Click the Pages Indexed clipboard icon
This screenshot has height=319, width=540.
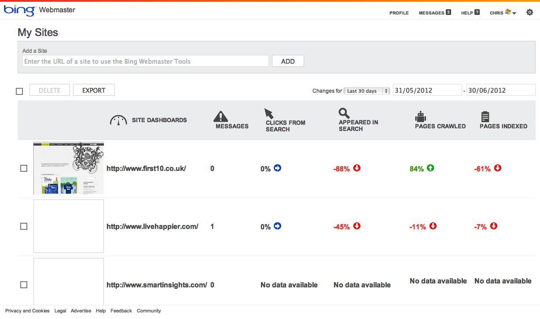[x=485, y=117]
